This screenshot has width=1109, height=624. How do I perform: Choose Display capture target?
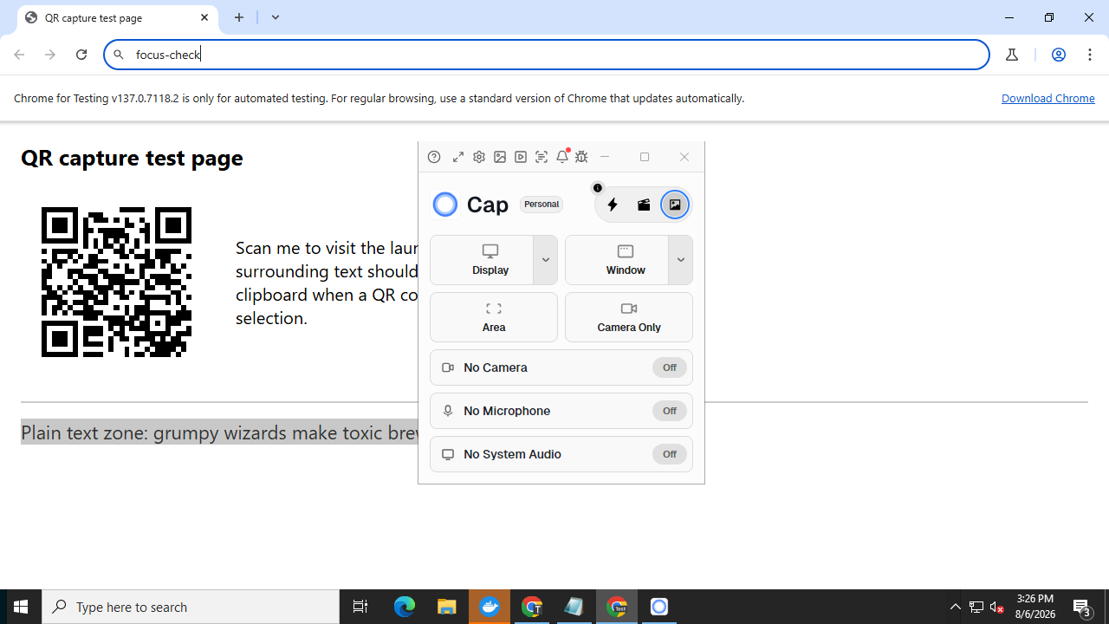click(490, 260)
